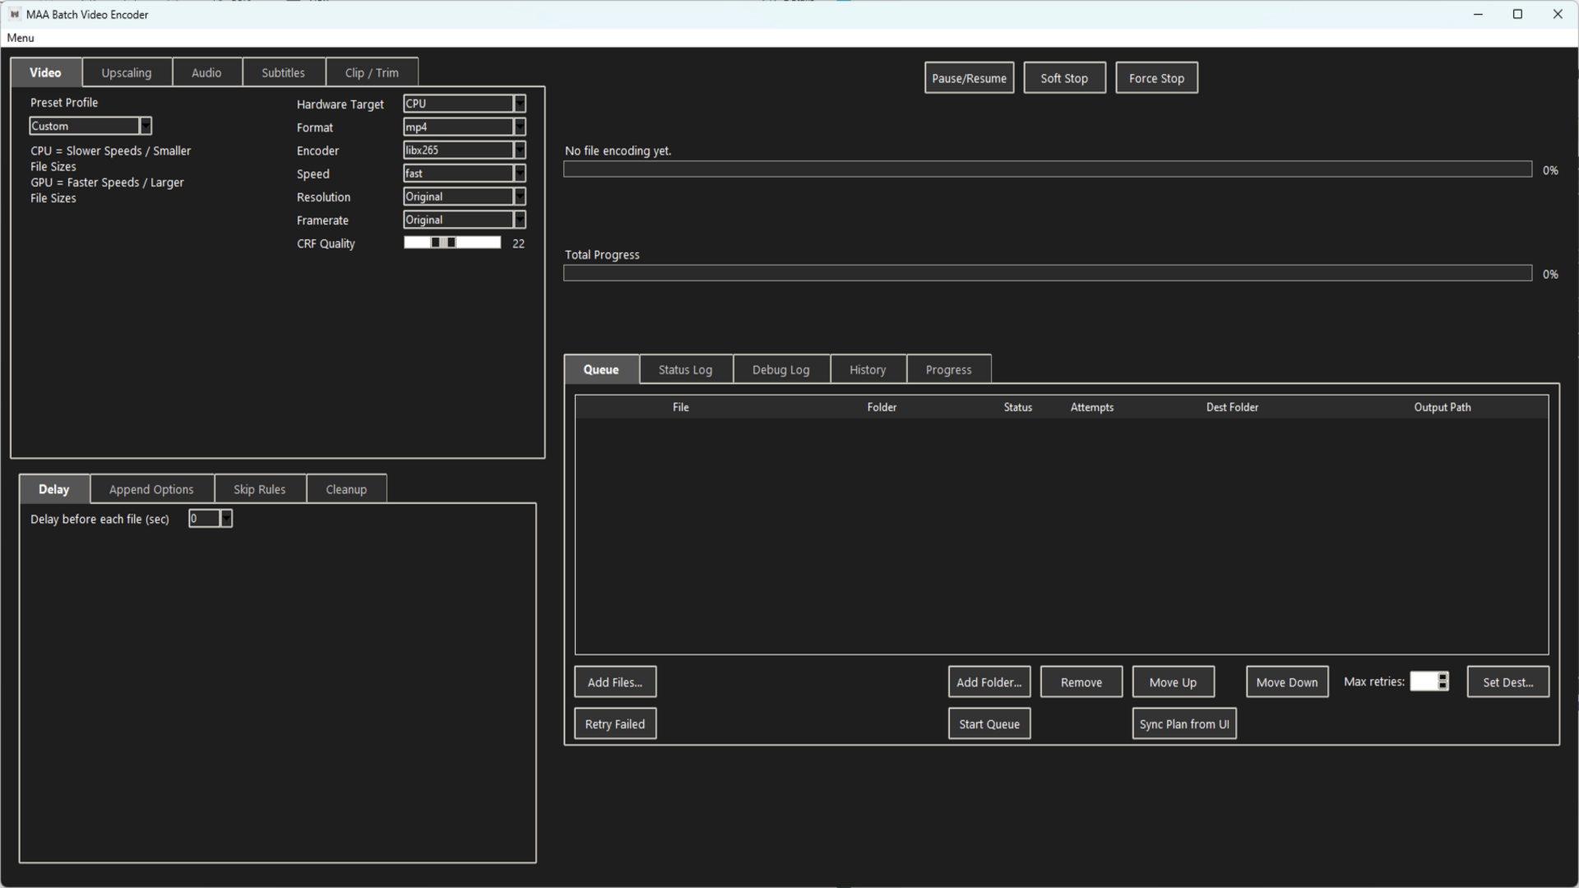Open the Preset Profile dropdown showing Custom

pos(145,125)
